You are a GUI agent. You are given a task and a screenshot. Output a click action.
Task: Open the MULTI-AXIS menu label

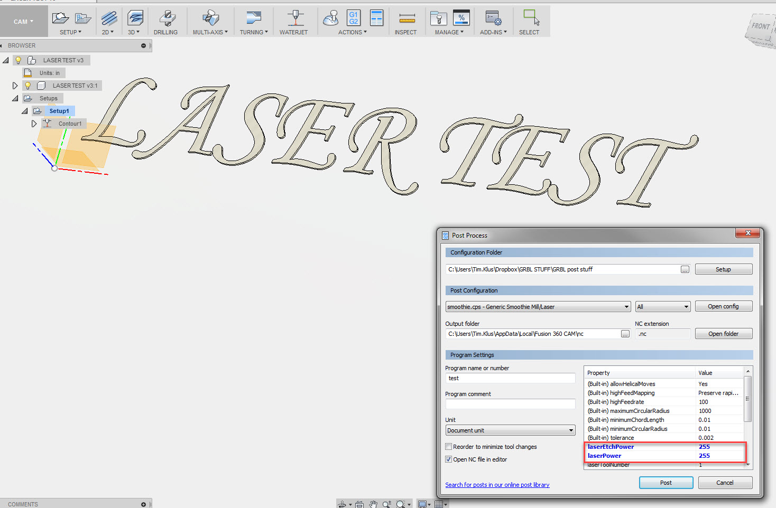(210, 32)
